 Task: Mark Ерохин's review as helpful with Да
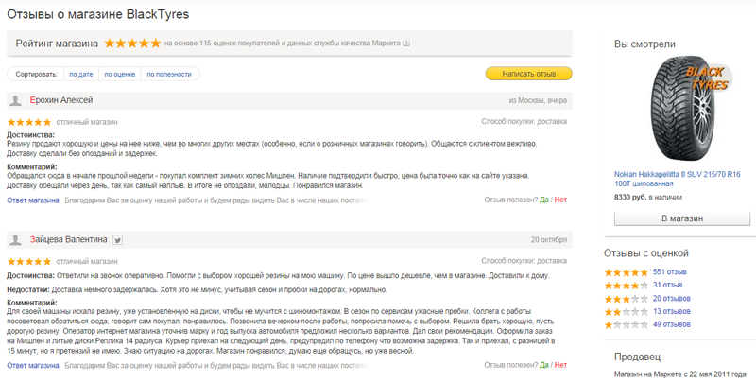tap(544, 200)
